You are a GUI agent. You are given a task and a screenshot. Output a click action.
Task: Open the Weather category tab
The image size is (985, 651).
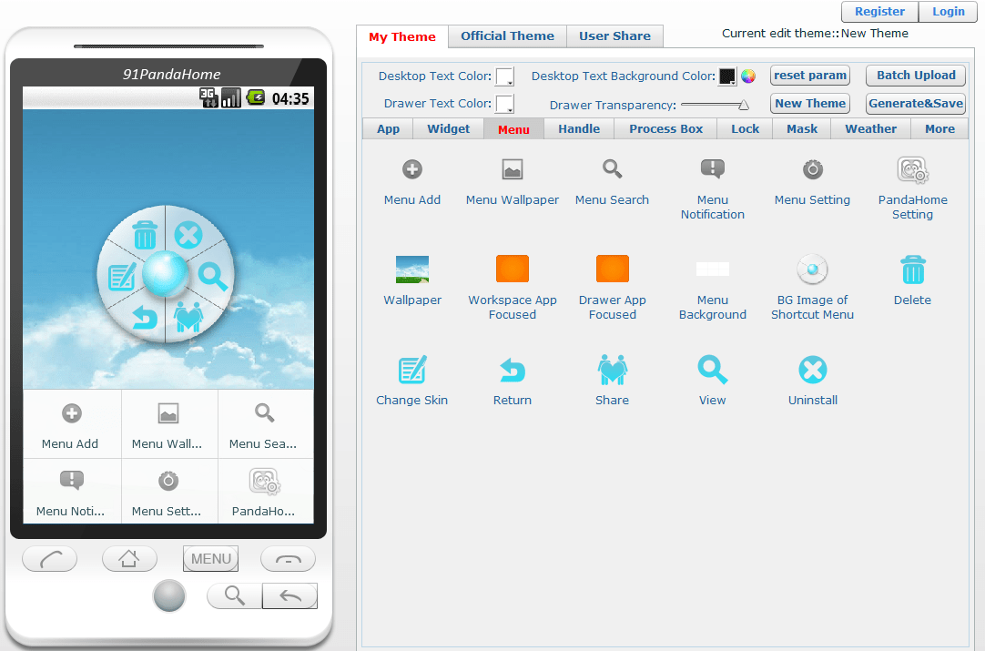pyautogui.click(x=870, y=128)
